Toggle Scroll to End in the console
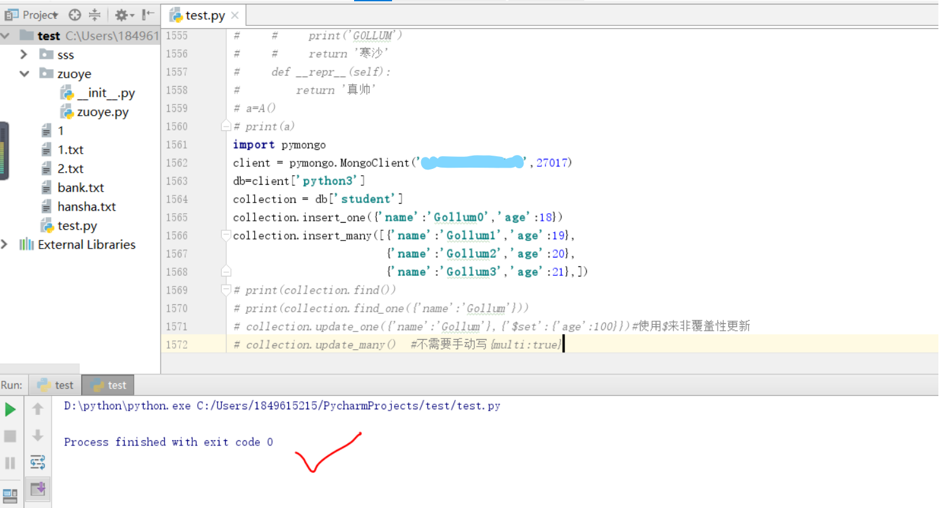This screenshot has width=939, height=508. click(x=37, y=489)
